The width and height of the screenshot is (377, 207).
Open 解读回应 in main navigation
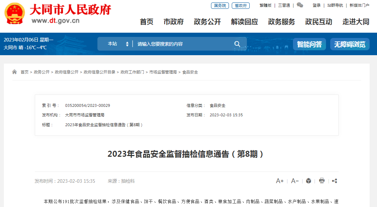click(244, 22)
